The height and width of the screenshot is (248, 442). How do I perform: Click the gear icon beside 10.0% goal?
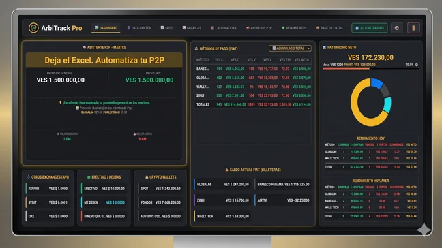tap(417, 65)
